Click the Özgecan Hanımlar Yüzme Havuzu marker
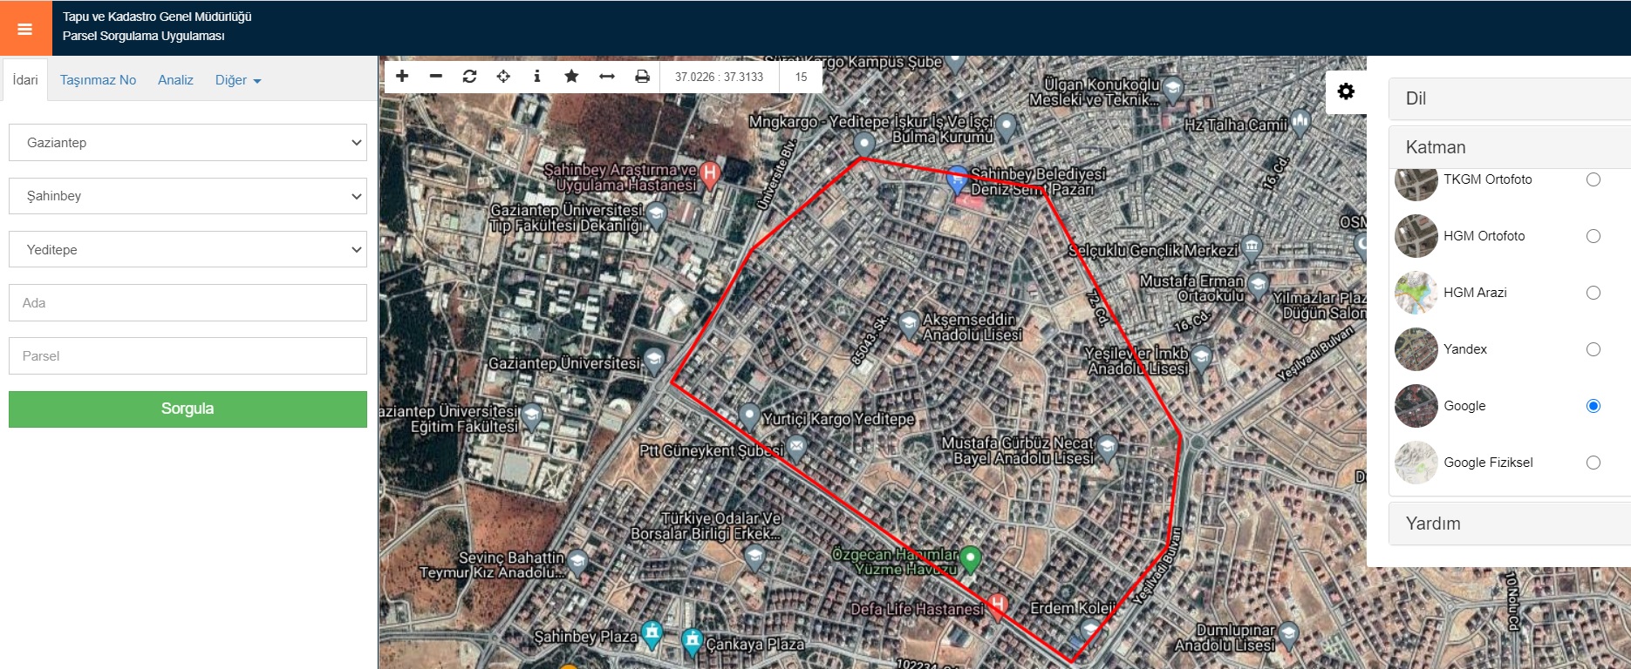Image resolution: width=1631 pixels, height=669 pixels. pyautogui.click(x=970, y=557)
